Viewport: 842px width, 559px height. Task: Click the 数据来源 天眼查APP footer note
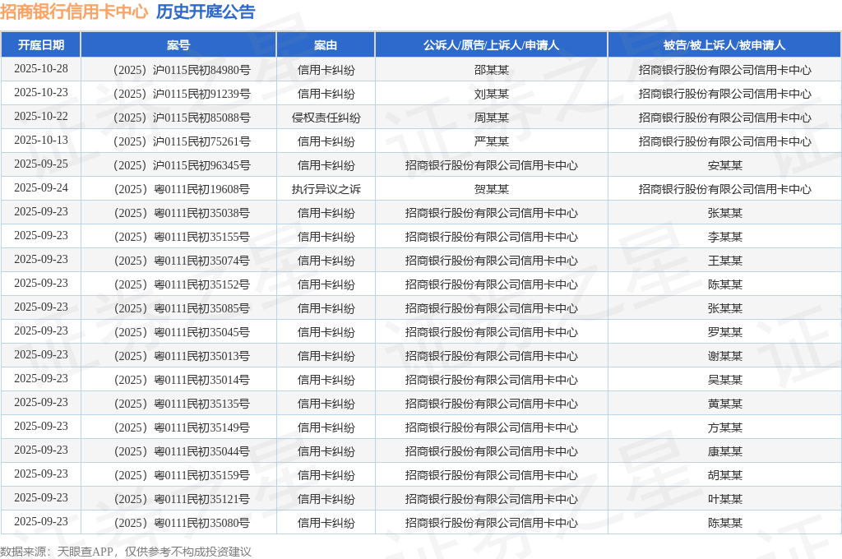coord(126,552)
